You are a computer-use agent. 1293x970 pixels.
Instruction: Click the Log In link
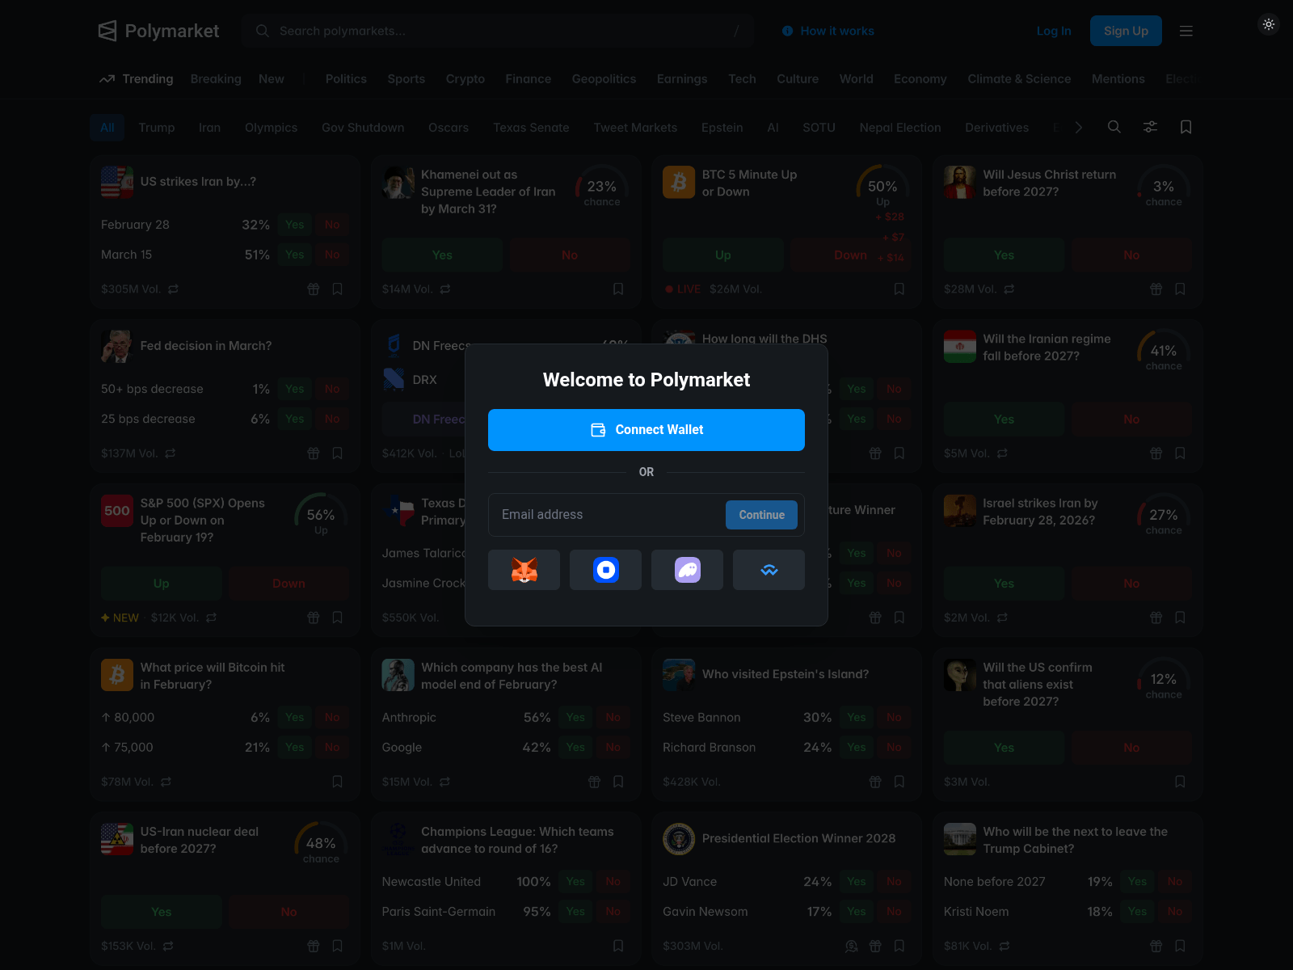(1054, 31)
